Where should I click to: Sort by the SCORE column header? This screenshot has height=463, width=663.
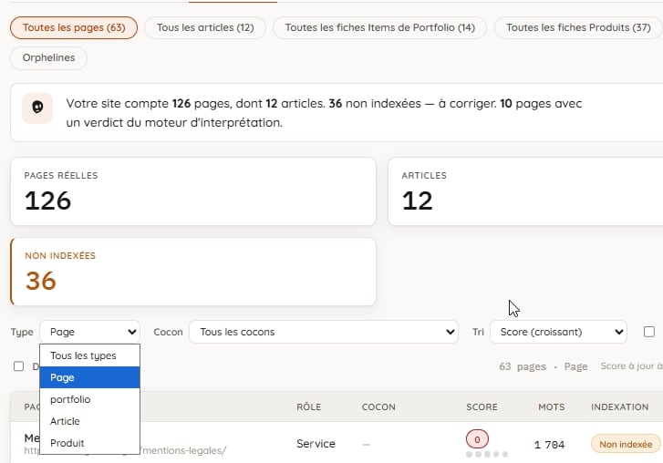coord(482,407)
